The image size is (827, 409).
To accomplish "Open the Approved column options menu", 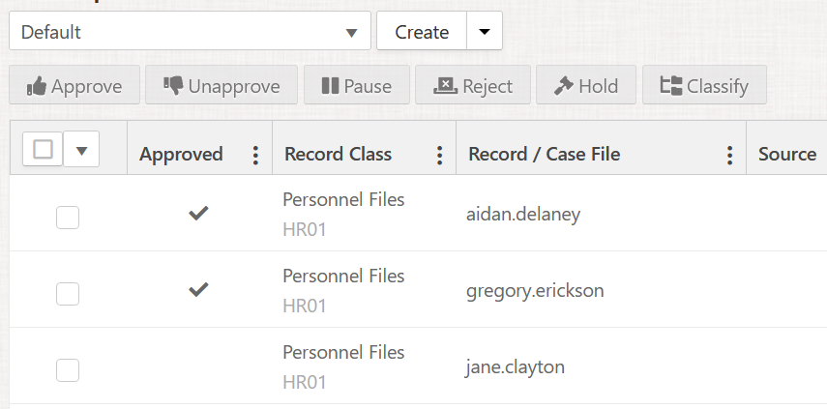I will point(255,155).
